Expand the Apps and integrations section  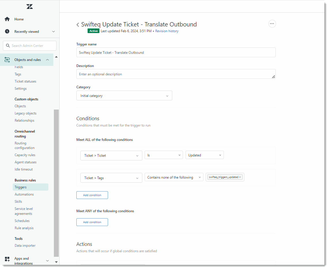(x=47, y=261)
